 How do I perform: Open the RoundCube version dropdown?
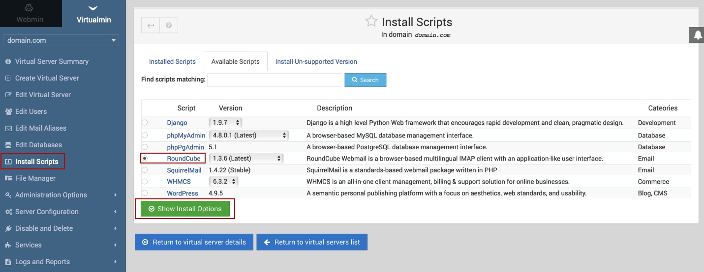coord(246,159)
